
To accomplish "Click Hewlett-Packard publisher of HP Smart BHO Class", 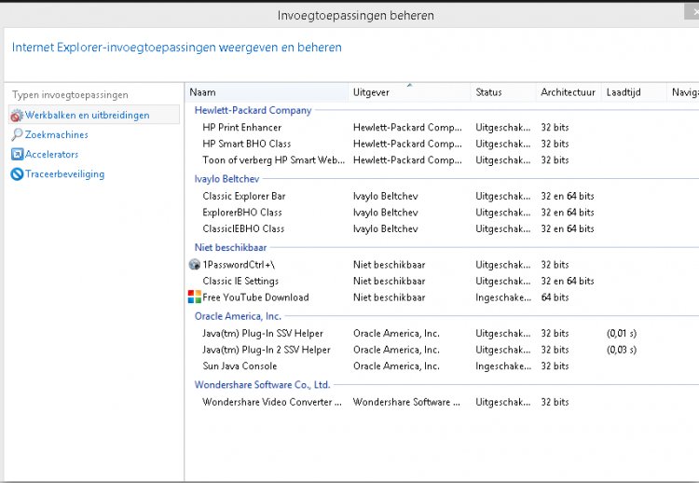I will coord(407,144).
